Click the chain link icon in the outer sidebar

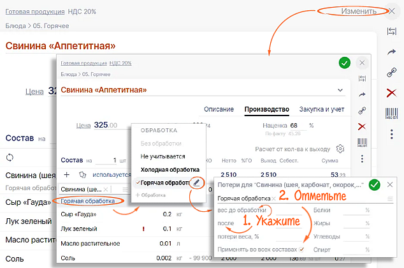[x=391, y=73]
